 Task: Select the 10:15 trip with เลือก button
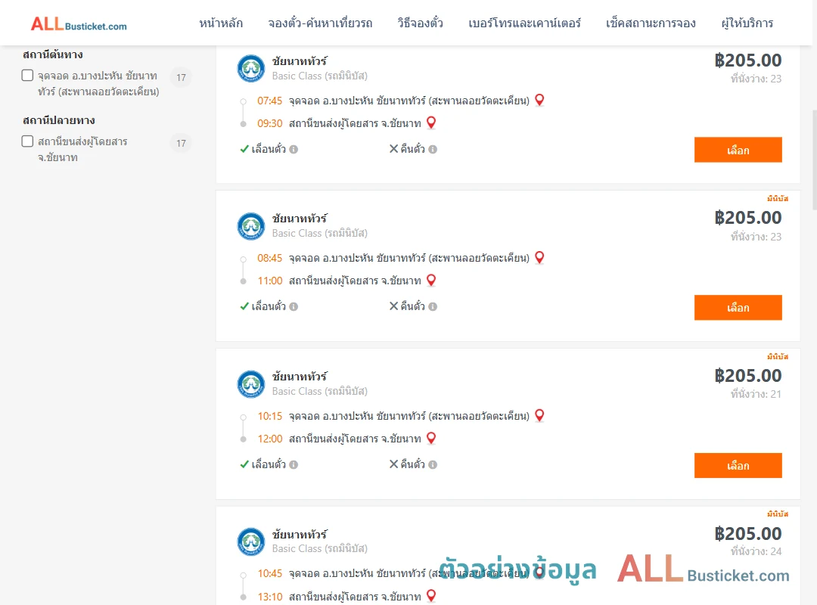click(738, 465)
